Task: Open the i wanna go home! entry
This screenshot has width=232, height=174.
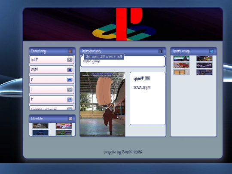Action: [52, 108]
